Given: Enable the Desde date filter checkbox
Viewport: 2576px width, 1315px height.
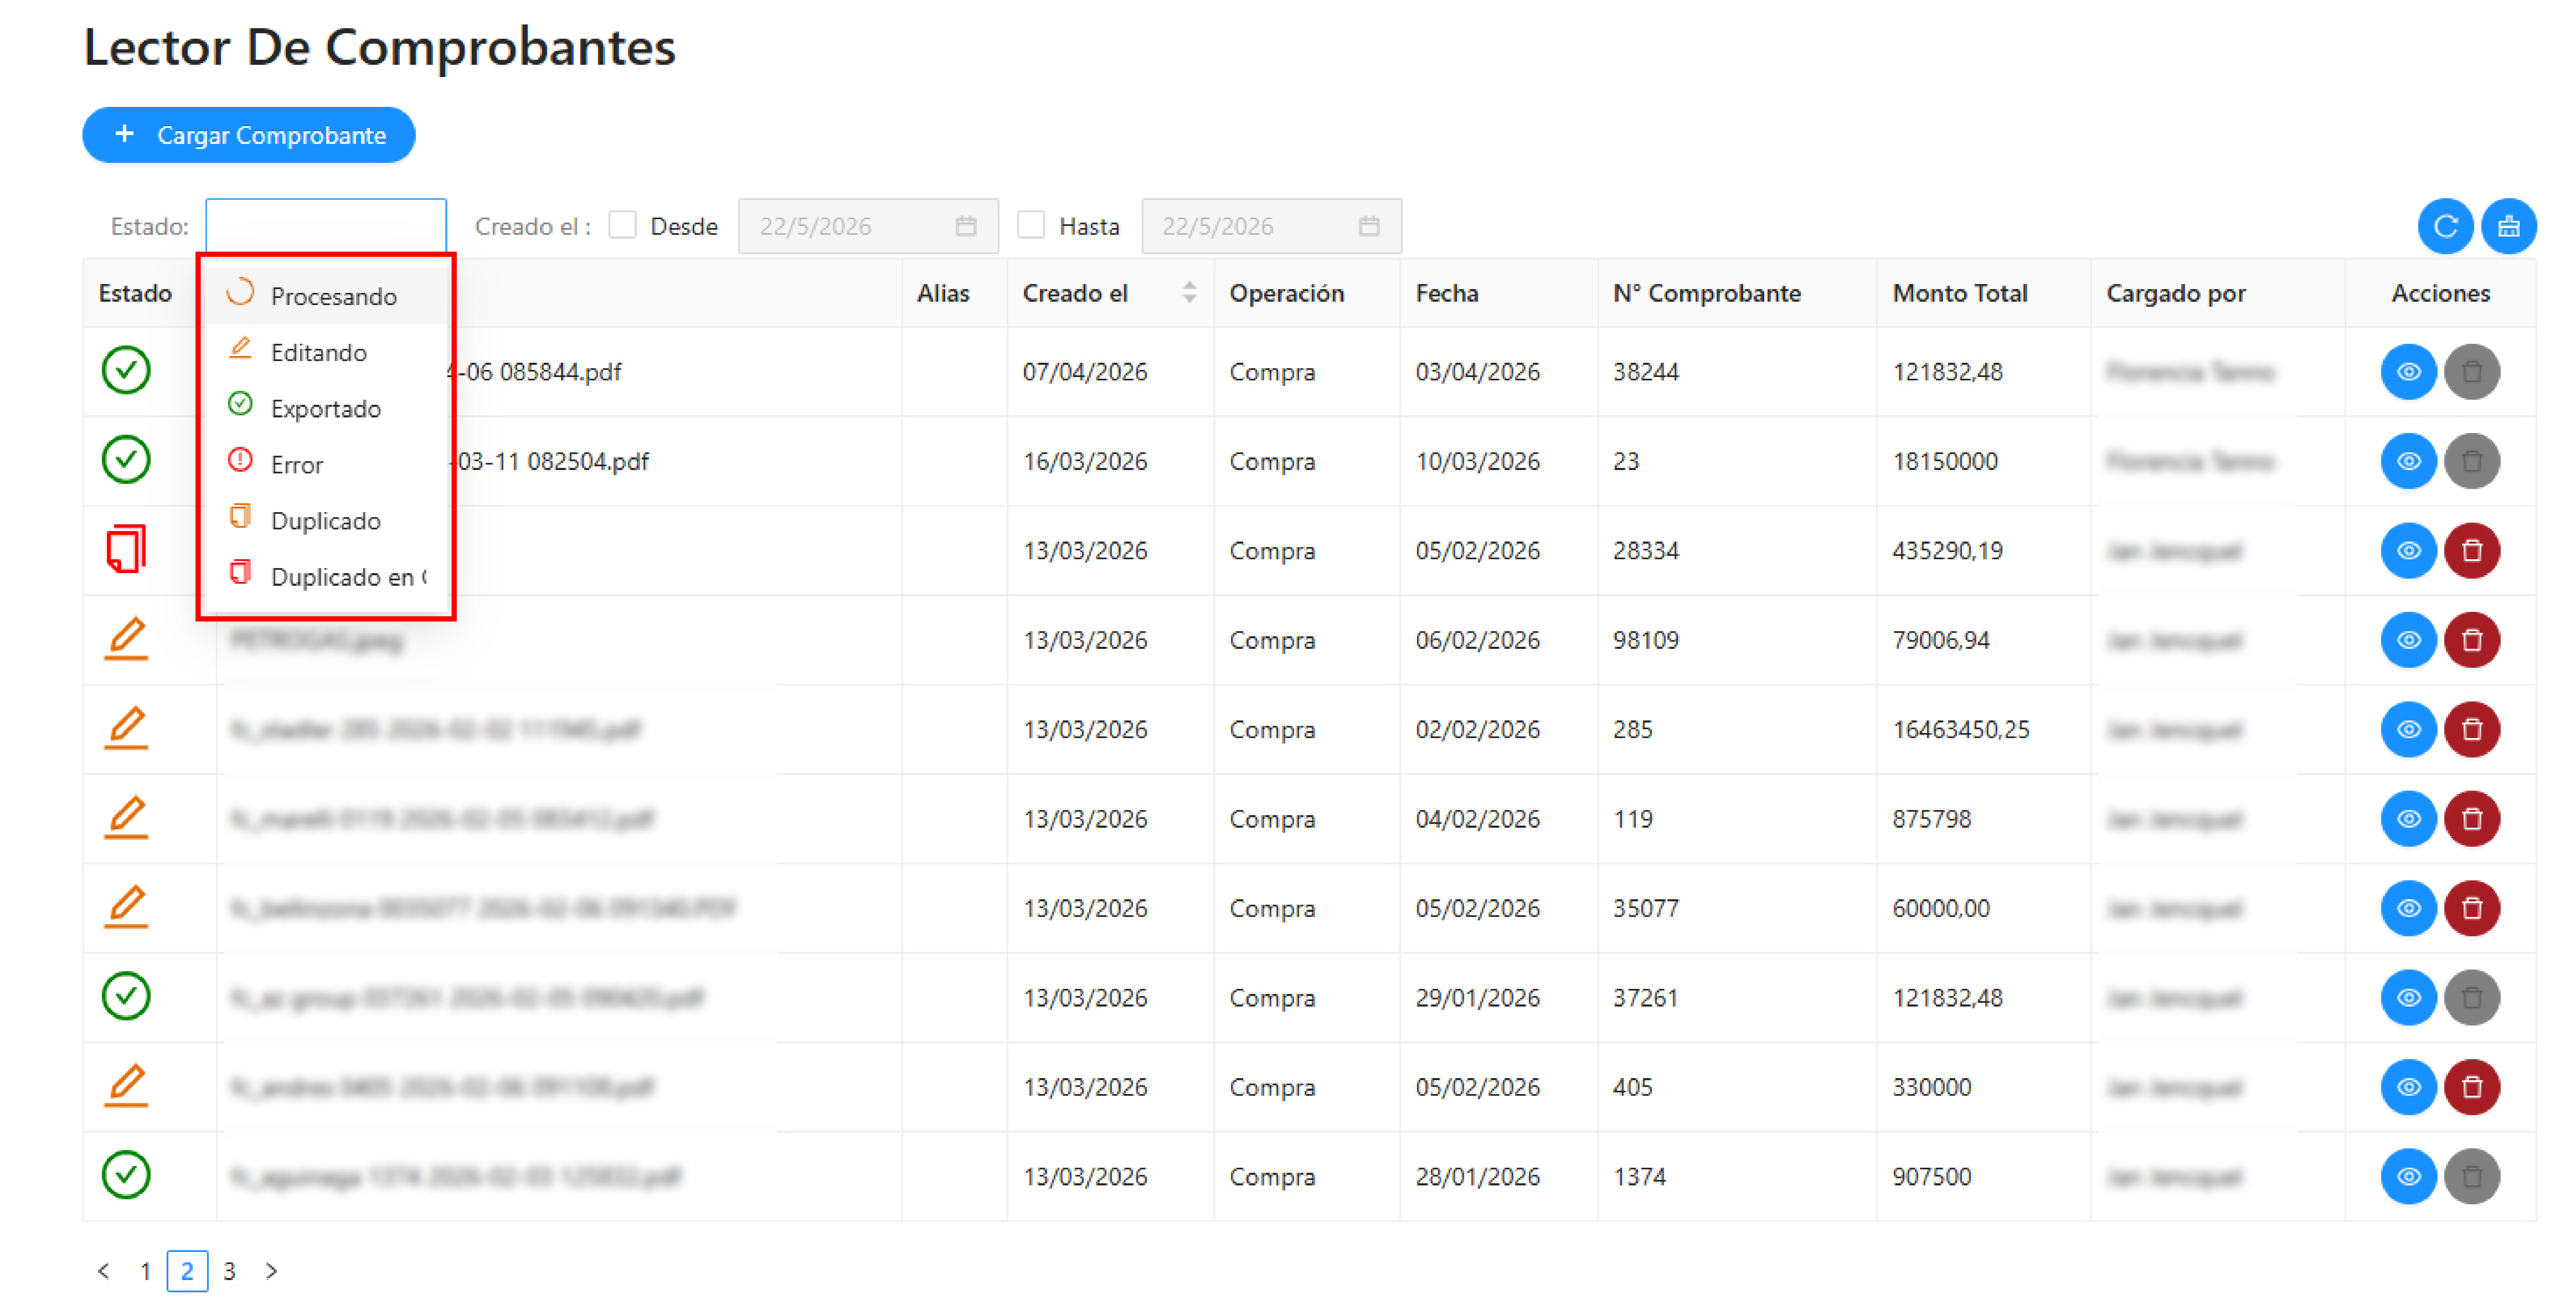Looking at the screenshot, I should 622,225.
